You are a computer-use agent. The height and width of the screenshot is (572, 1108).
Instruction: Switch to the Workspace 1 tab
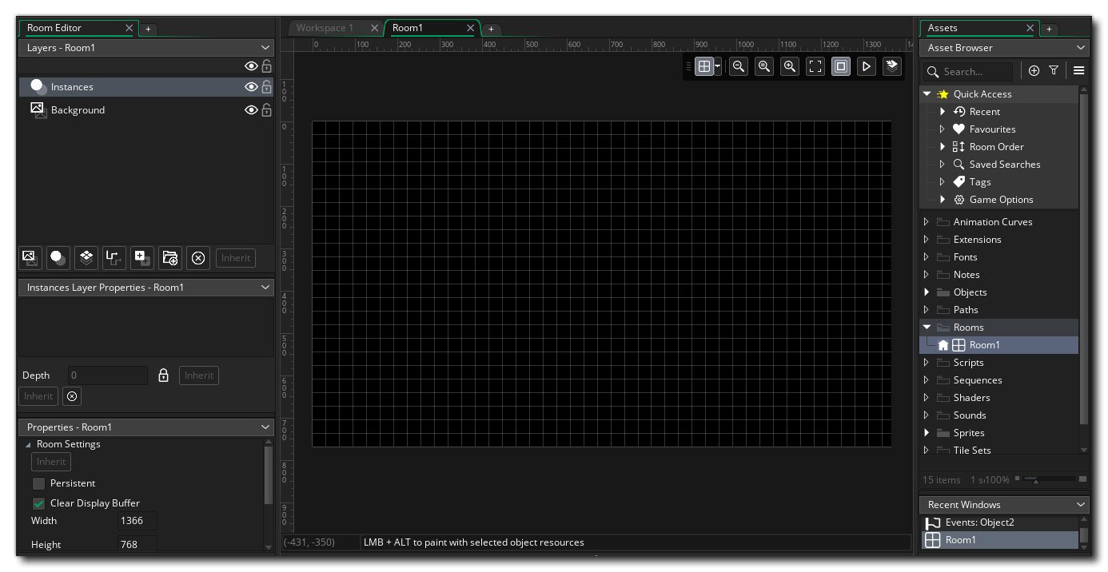click(x=325, y=28)
